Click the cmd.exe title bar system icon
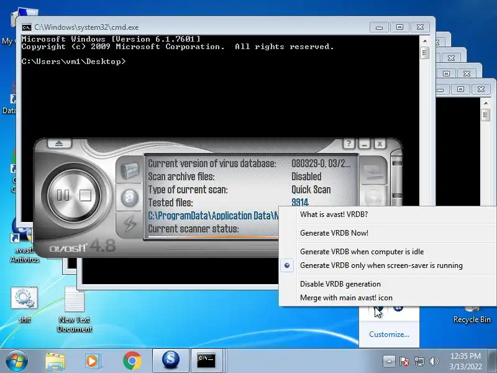Image resolution: width=497 pixels, height=373 pixels. 27,27
